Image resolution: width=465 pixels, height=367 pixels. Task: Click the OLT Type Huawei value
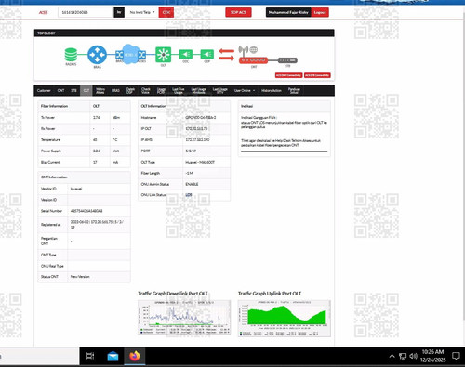200,162
